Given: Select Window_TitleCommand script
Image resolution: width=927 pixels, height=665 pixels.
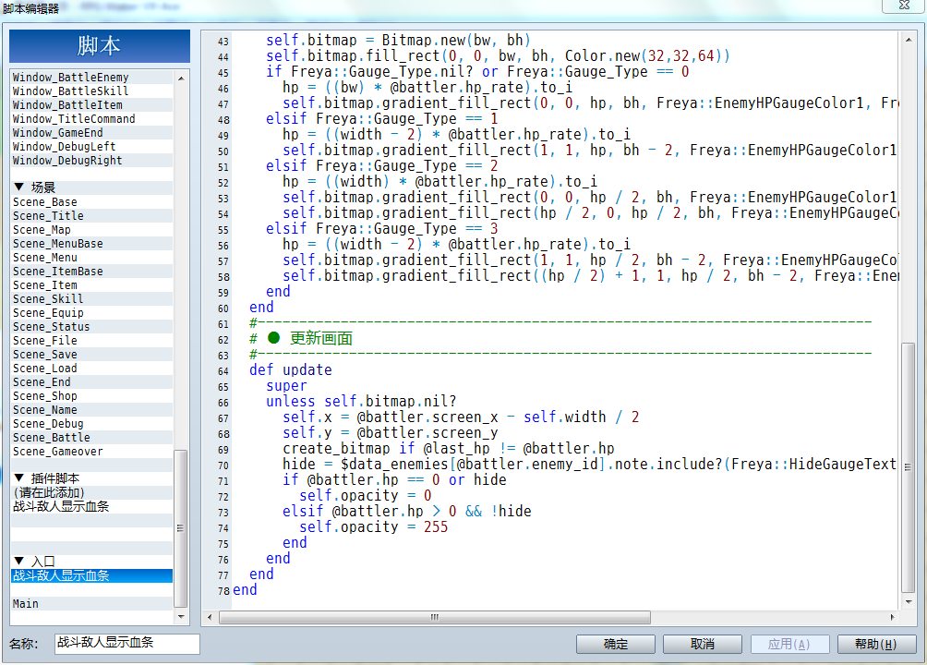Looking at the screenshot, I should pyautogui.click(x=91, y=119).
